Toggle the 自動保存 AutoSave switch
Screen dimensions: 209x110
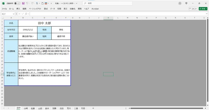click(17, 3)
